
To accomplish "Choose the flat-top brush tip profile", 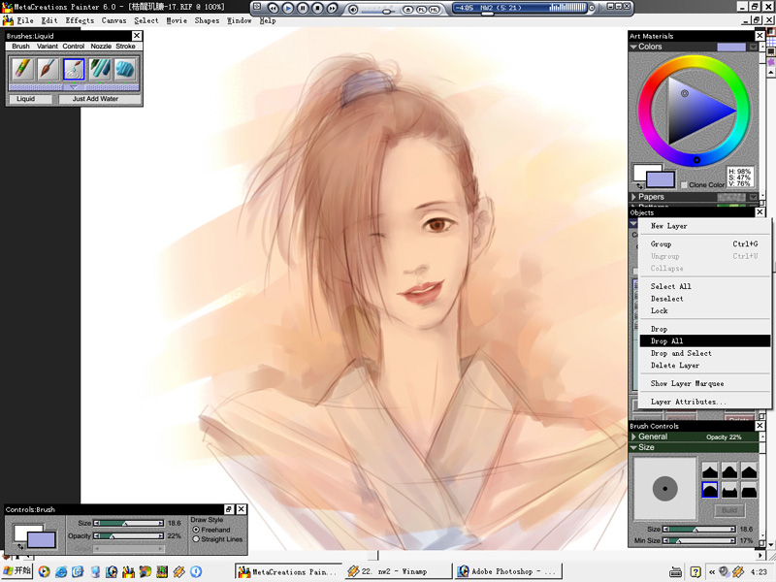I will tap(749, 491).
